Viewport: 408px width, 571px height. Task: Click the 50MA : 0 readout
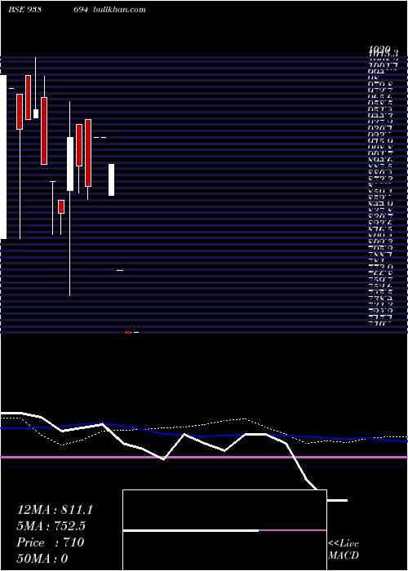(42, 558)
